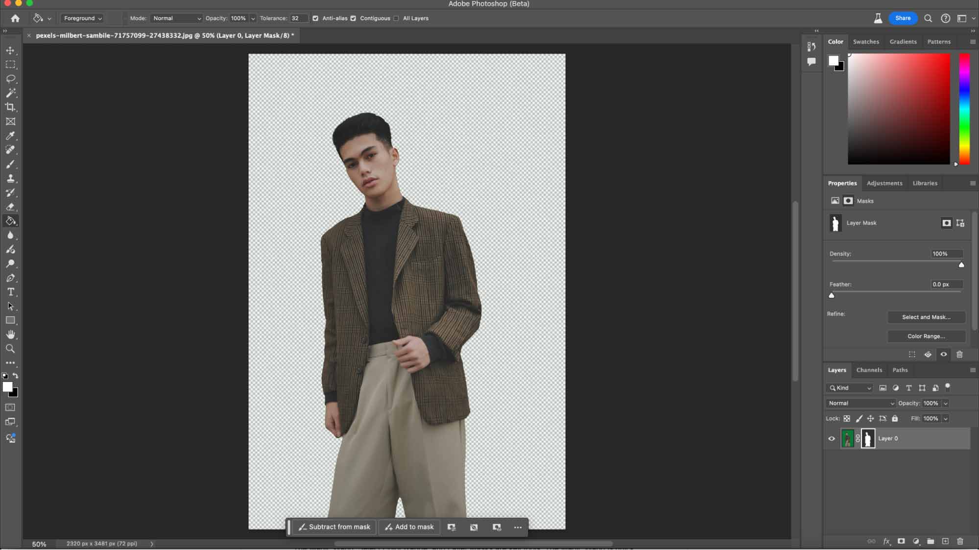The width and height of the screenshot is (979, 550).
Task: Select the Clone Stamp tool
Action: coord(10,178)
